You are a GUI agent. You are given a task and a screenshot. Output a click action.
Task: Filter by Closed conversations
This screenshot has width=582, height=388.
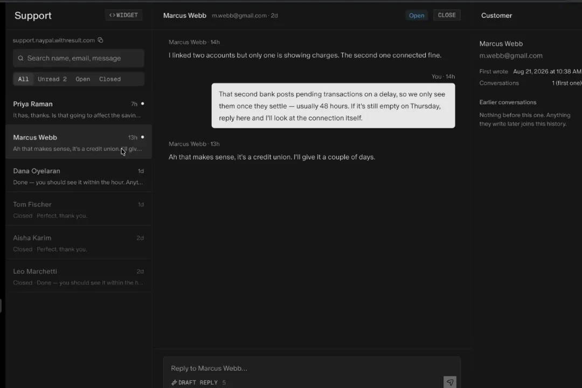pyautogui.click(x=110, y=79)
